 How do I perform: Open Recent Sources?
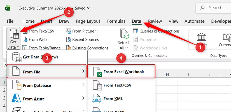[x=83, y=39]
